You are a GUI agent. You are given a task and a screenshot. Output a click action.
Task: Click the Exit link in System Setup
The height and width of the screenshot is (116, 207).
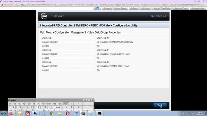coord(164,16)
